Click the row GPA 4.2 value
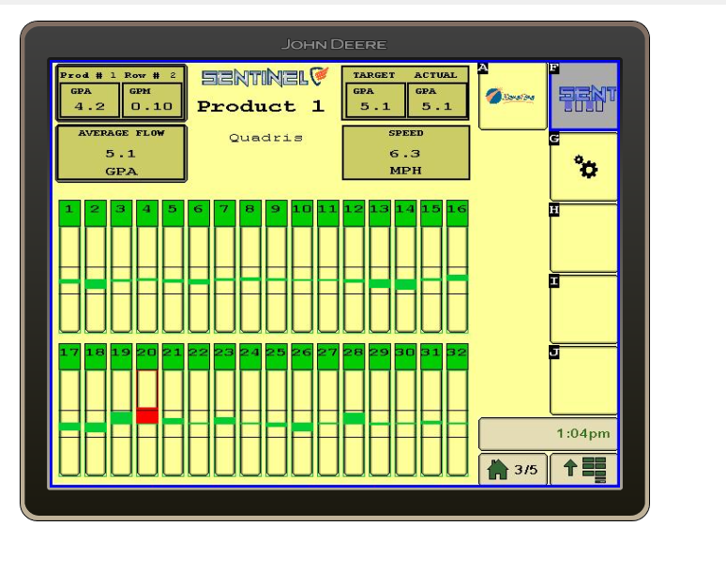The image size is (726, 586). click(89, 100)
